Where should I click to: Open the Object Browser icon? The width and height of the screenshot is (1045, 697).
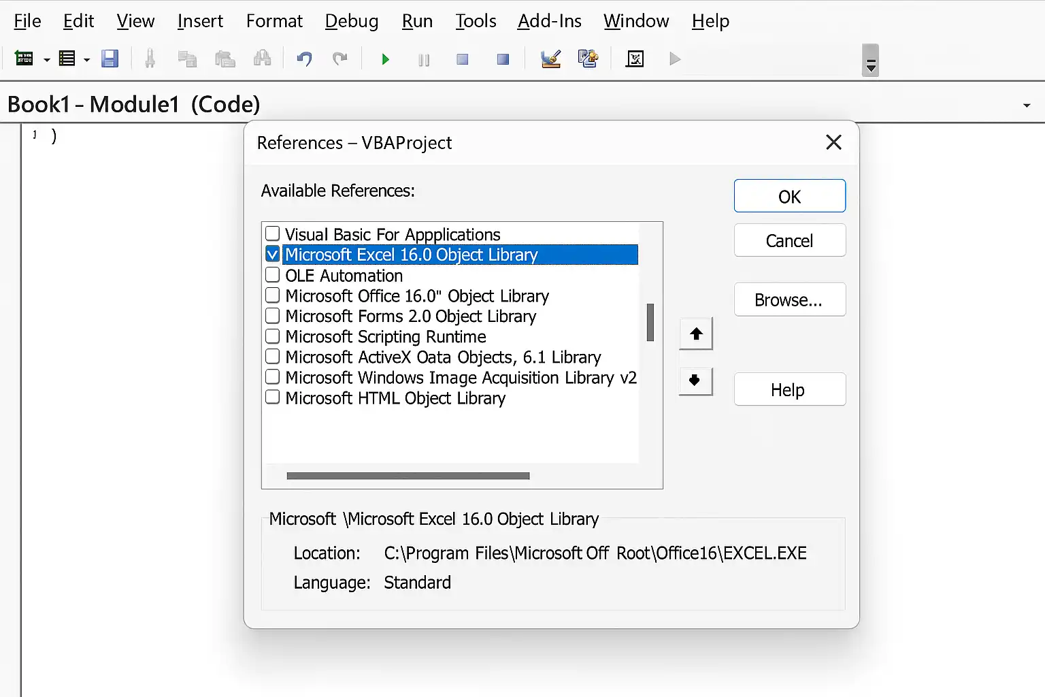[635, 59]
